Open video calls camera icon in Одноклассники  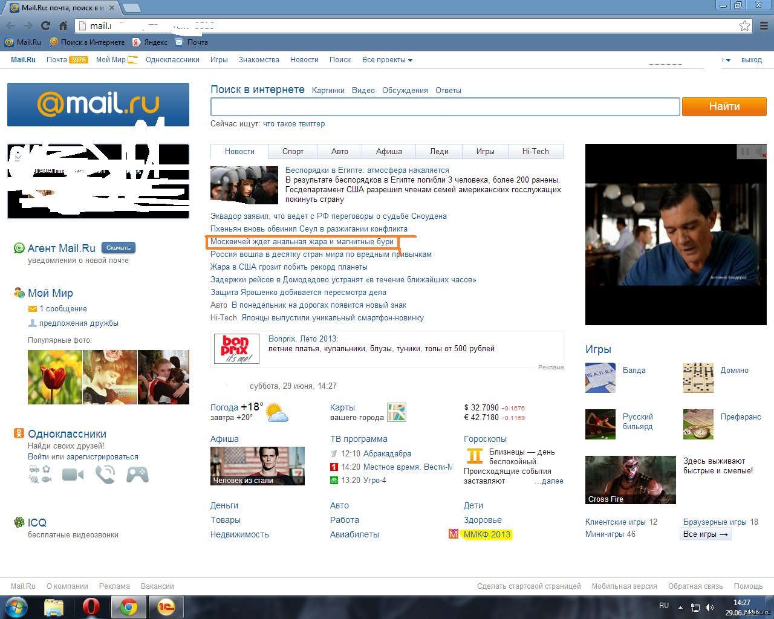[x=73, y=475]
